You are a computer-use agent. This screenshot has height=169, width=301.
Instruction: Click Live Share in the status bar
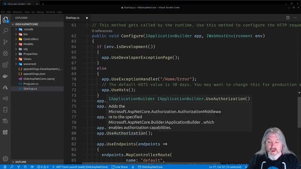119,167
